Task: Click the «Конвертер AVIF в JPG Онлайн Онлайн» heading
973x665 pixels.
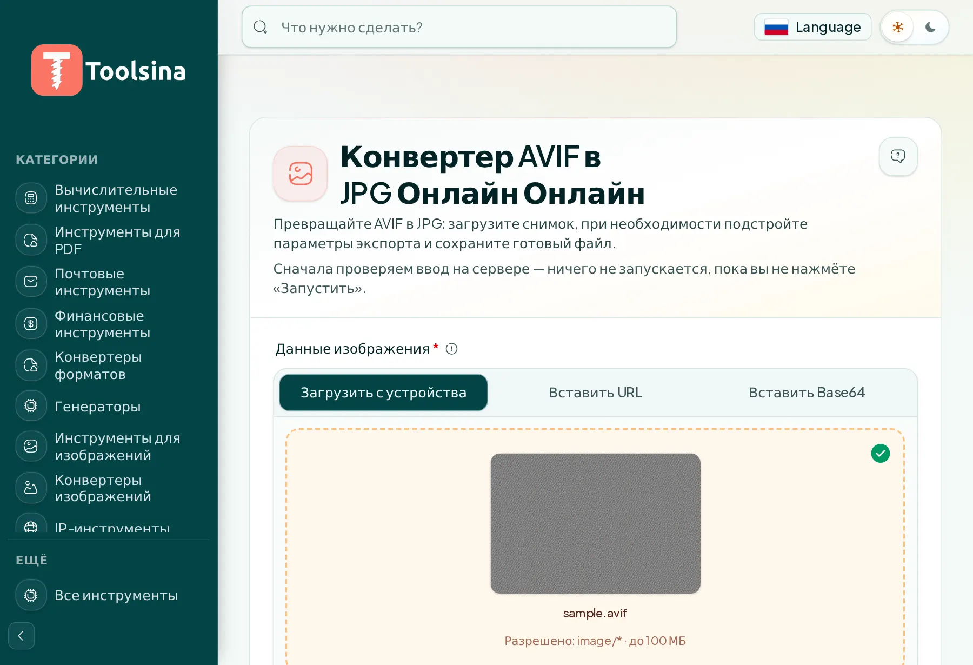Action: click(x=492, y=175)
